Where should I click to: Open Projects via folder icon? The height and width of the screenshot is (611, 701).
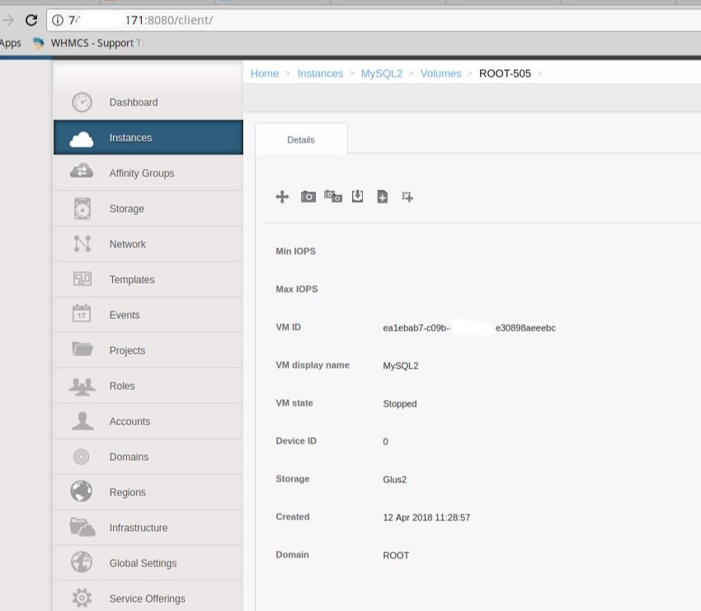pyautogui.click(x=82, y=349)
